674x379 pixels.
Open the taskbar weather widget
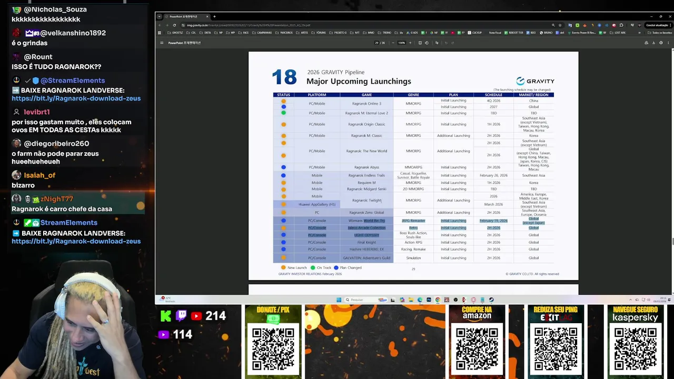[168, 300]
